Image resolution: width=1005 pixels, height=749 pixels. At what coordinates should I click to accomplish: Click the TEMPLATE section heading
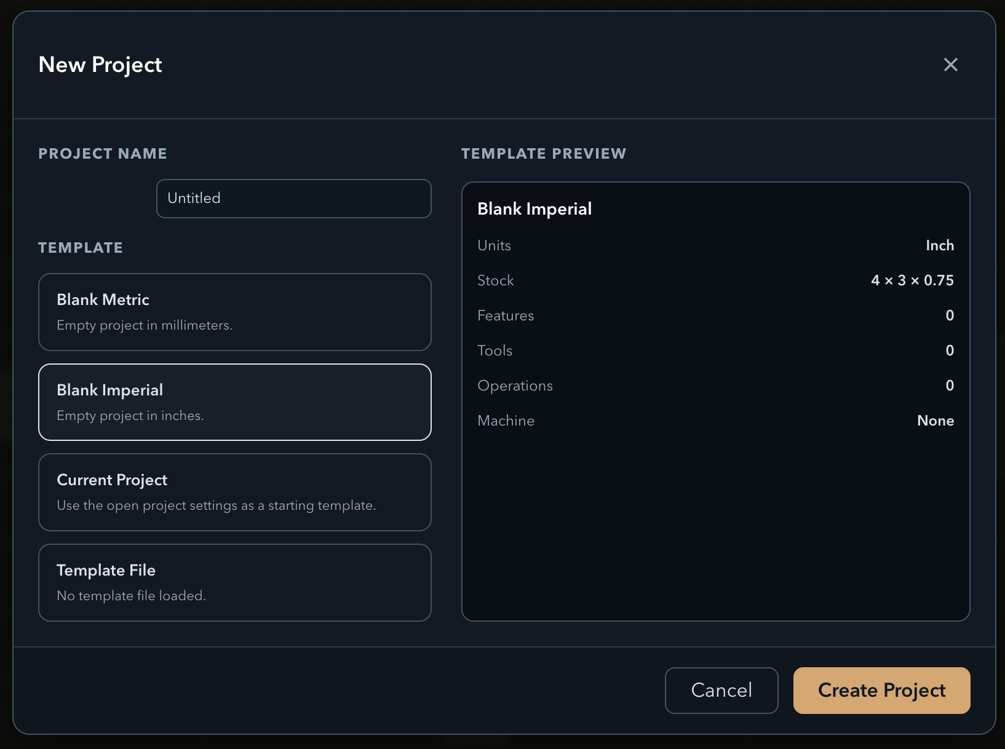click(80, 248)
